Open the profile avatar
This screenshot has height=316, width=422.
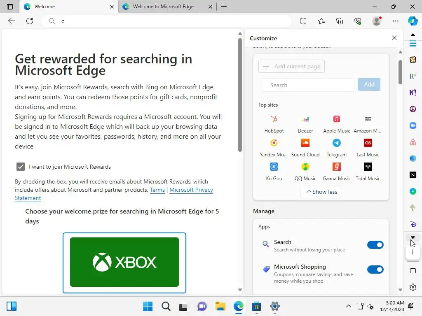click(x=377, y=21)
